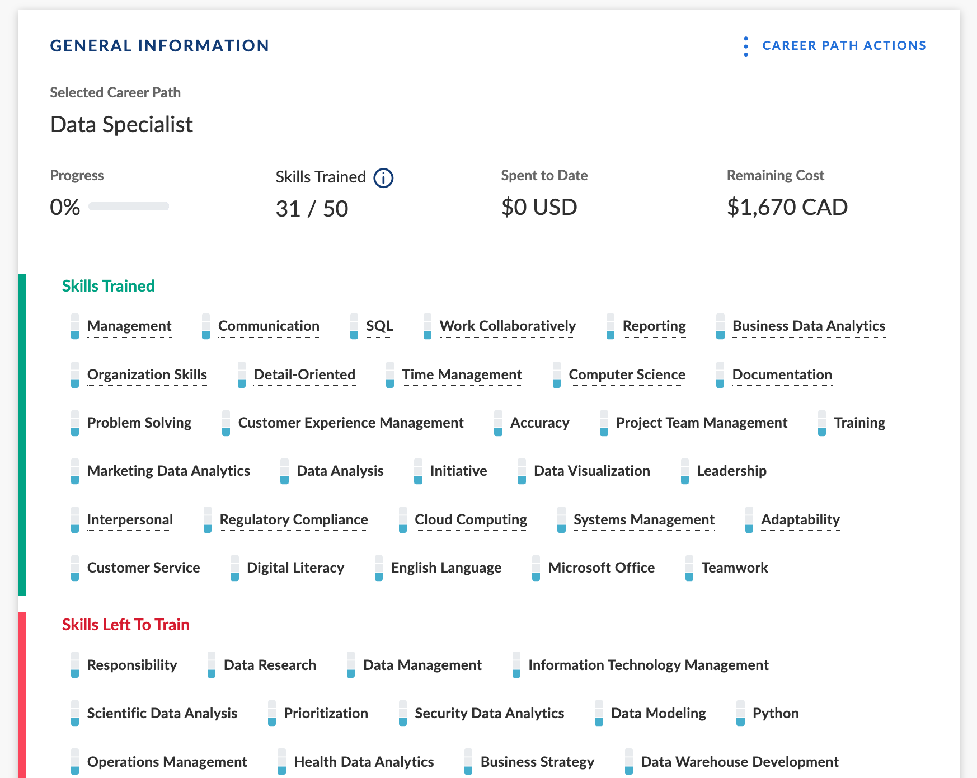Select the Information Technology Management skill
Screen dimensions: 977x778
coord(649,665)
